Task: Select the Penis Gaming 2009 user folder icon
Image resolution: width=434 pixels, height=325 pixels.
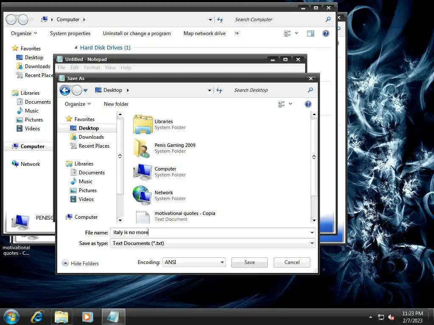Action: coord(143,149)
